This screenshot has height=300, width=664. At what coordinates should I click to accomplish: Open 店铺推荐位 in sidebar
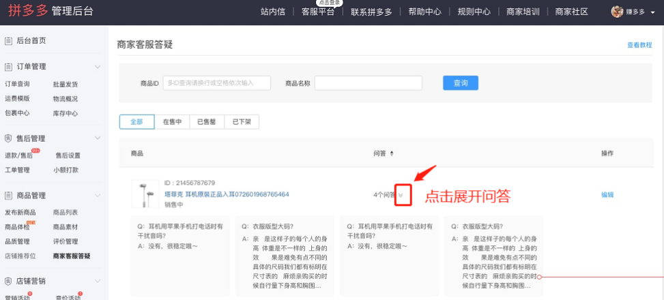[20, 256]
